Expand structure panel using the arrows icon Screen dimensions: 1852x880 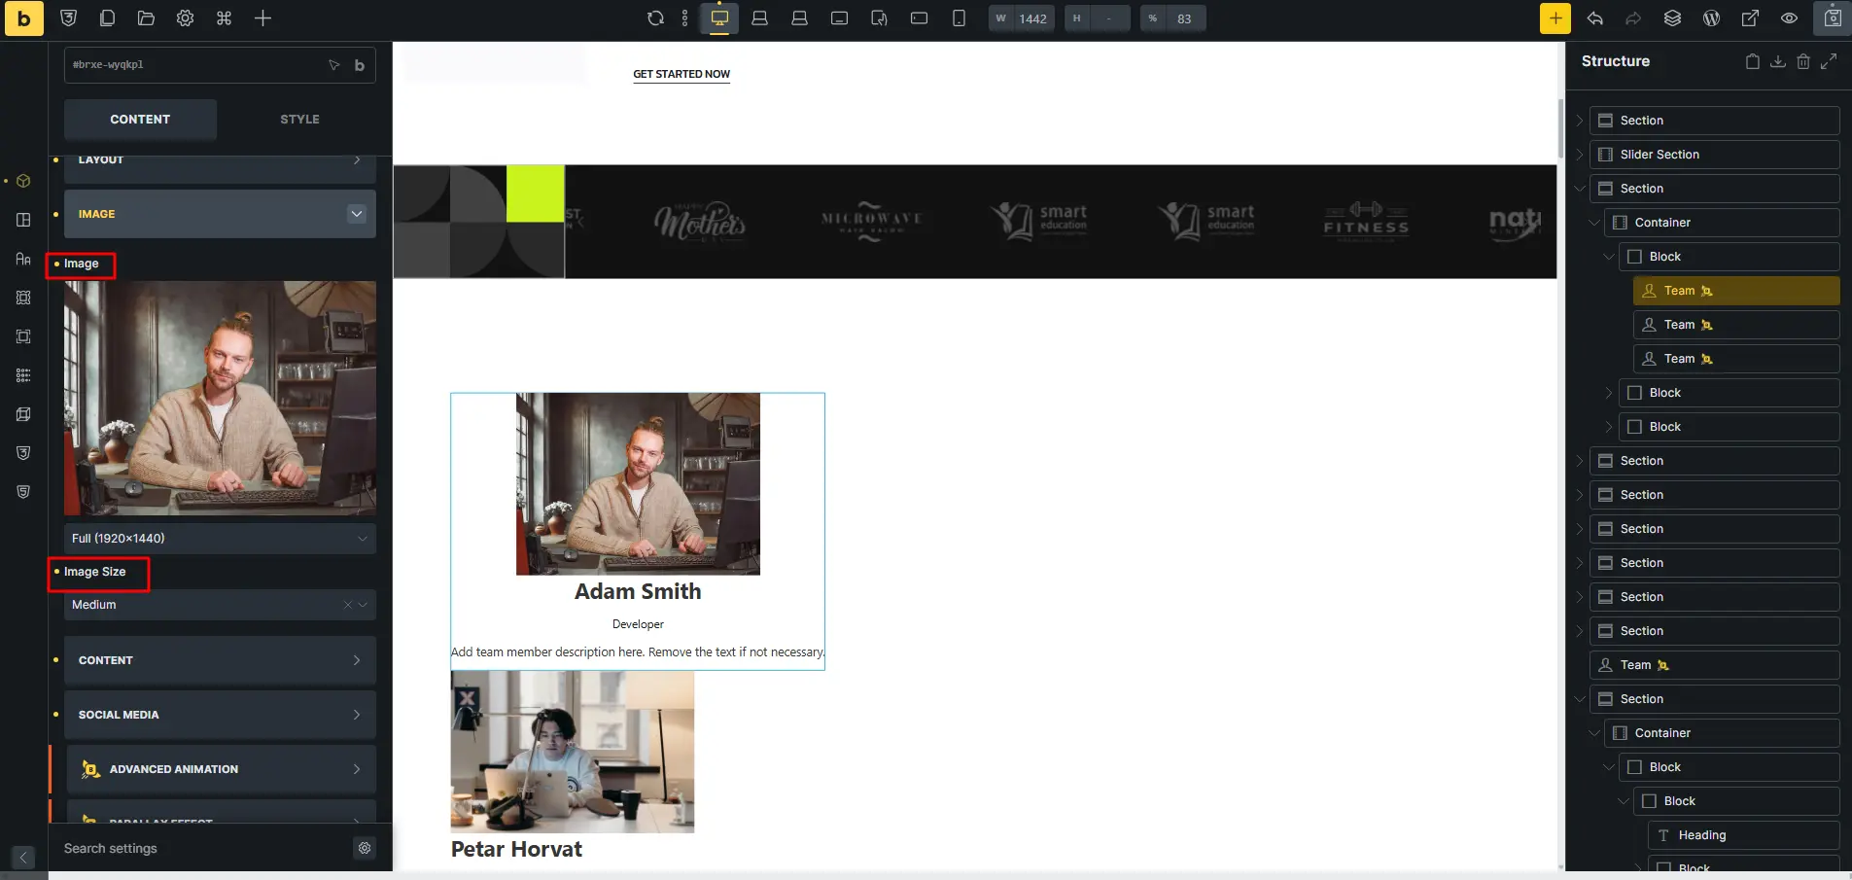tap(1829, 61)
